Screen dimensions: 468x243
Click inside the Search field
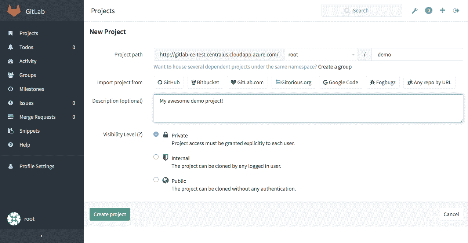(x=362, y=10)
